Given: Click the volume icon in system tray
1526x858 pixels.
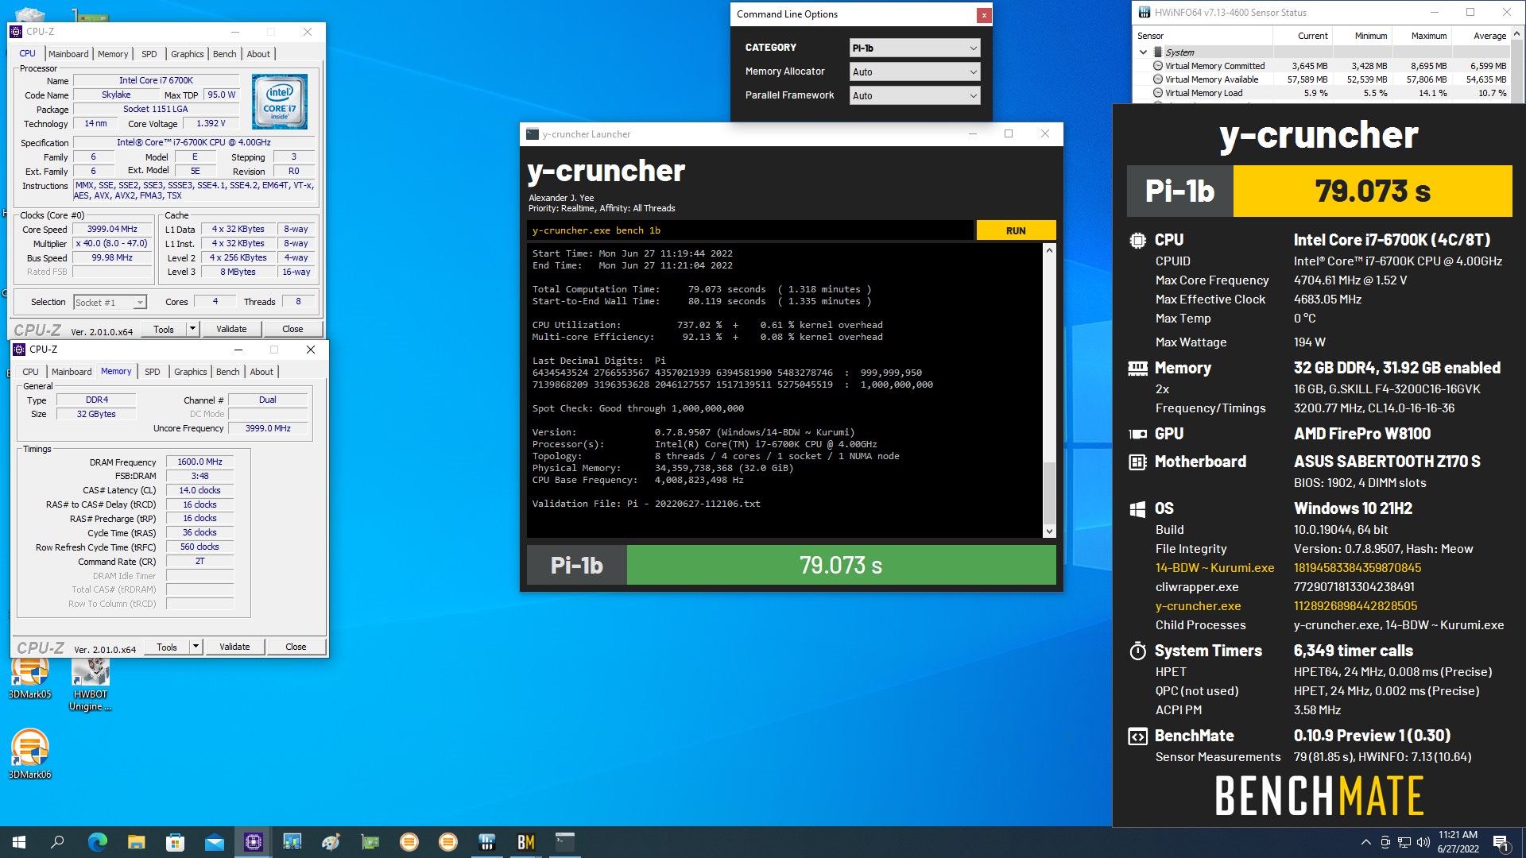Looking at the screenshot, I should 1423,842.
